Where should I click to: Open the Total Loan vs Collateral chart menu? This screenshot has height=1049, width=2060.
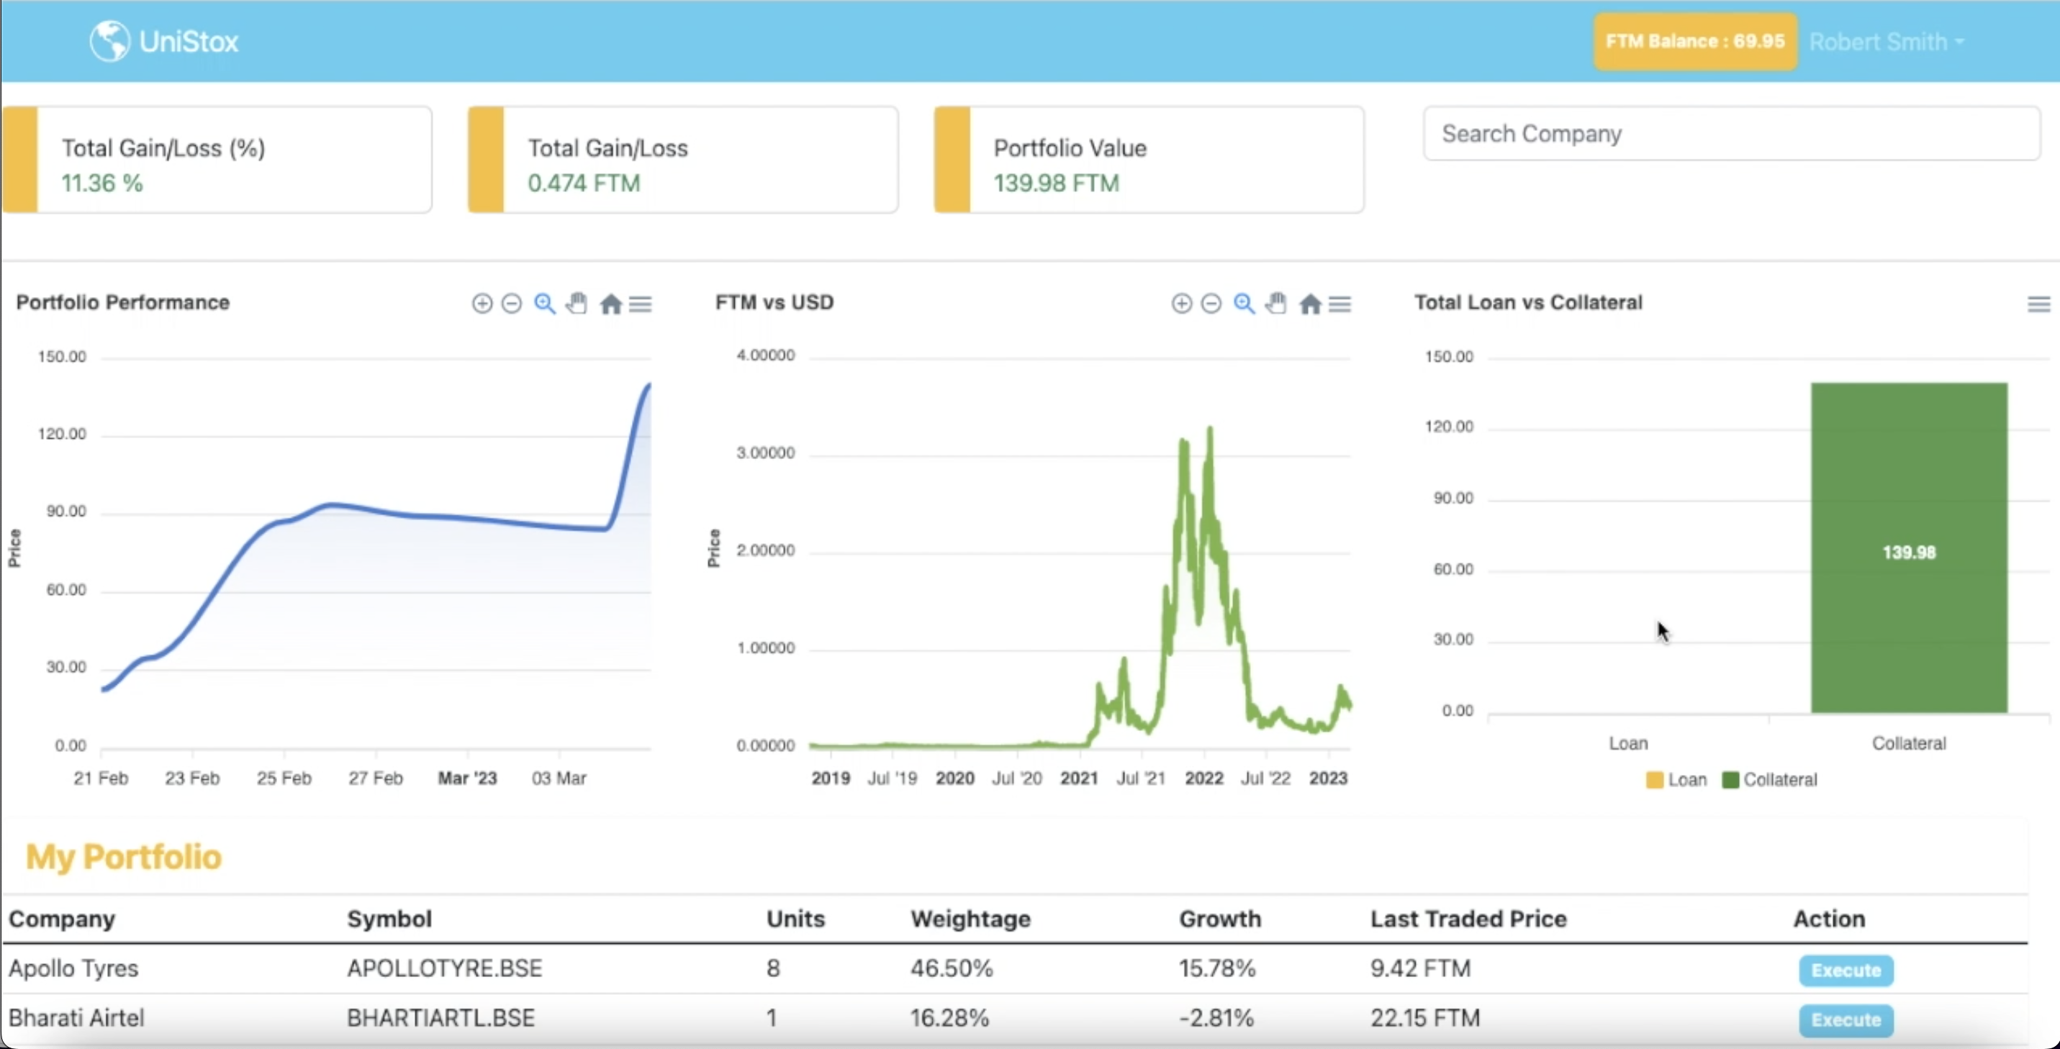click(x=2038, y=304)
